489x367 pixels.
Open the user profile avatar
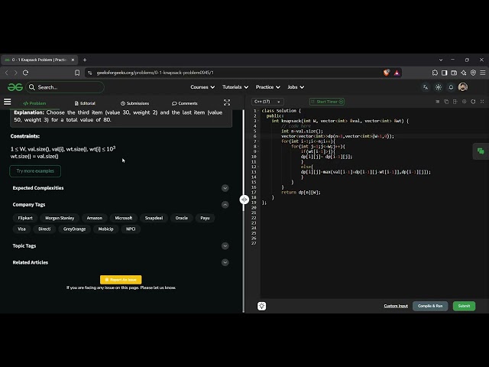tap(463, 87)
